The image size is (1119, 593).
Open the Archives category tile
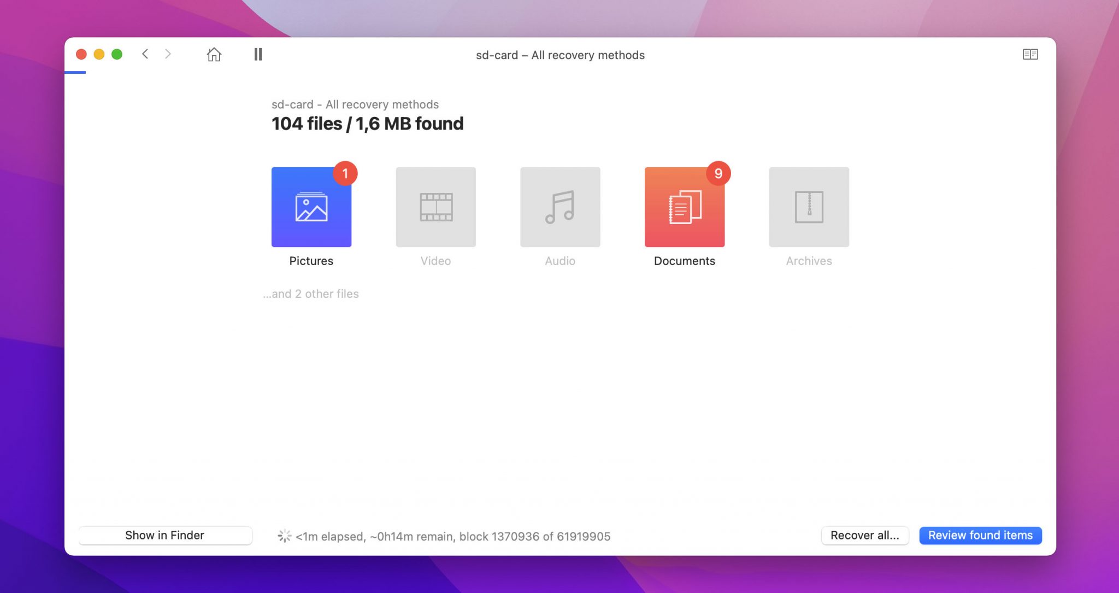click(x=809, y=207)
